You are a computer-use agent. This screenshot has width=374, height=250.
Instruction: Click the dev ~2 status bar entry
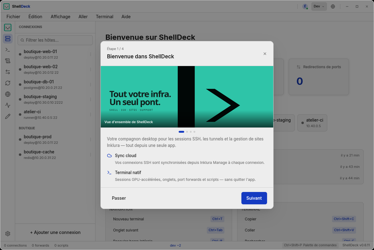[176, 245]
